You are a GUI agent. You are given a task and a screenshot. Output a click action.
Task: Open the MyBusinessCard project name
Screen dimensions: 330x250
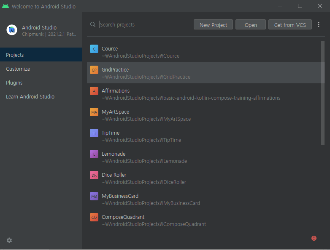point(120,196)
